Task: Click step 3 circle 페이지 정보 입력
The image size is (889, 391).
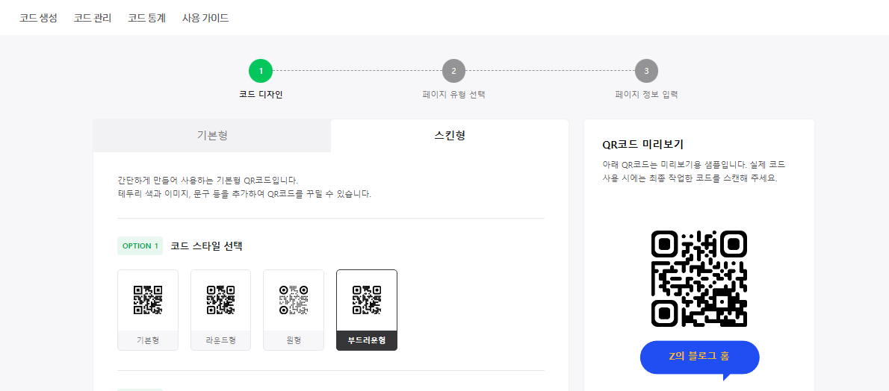Action: [646, 72]
